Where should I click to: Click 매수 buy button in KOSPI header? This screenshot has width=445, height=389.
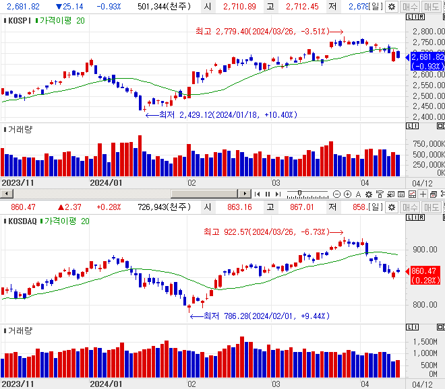(410, 7)
